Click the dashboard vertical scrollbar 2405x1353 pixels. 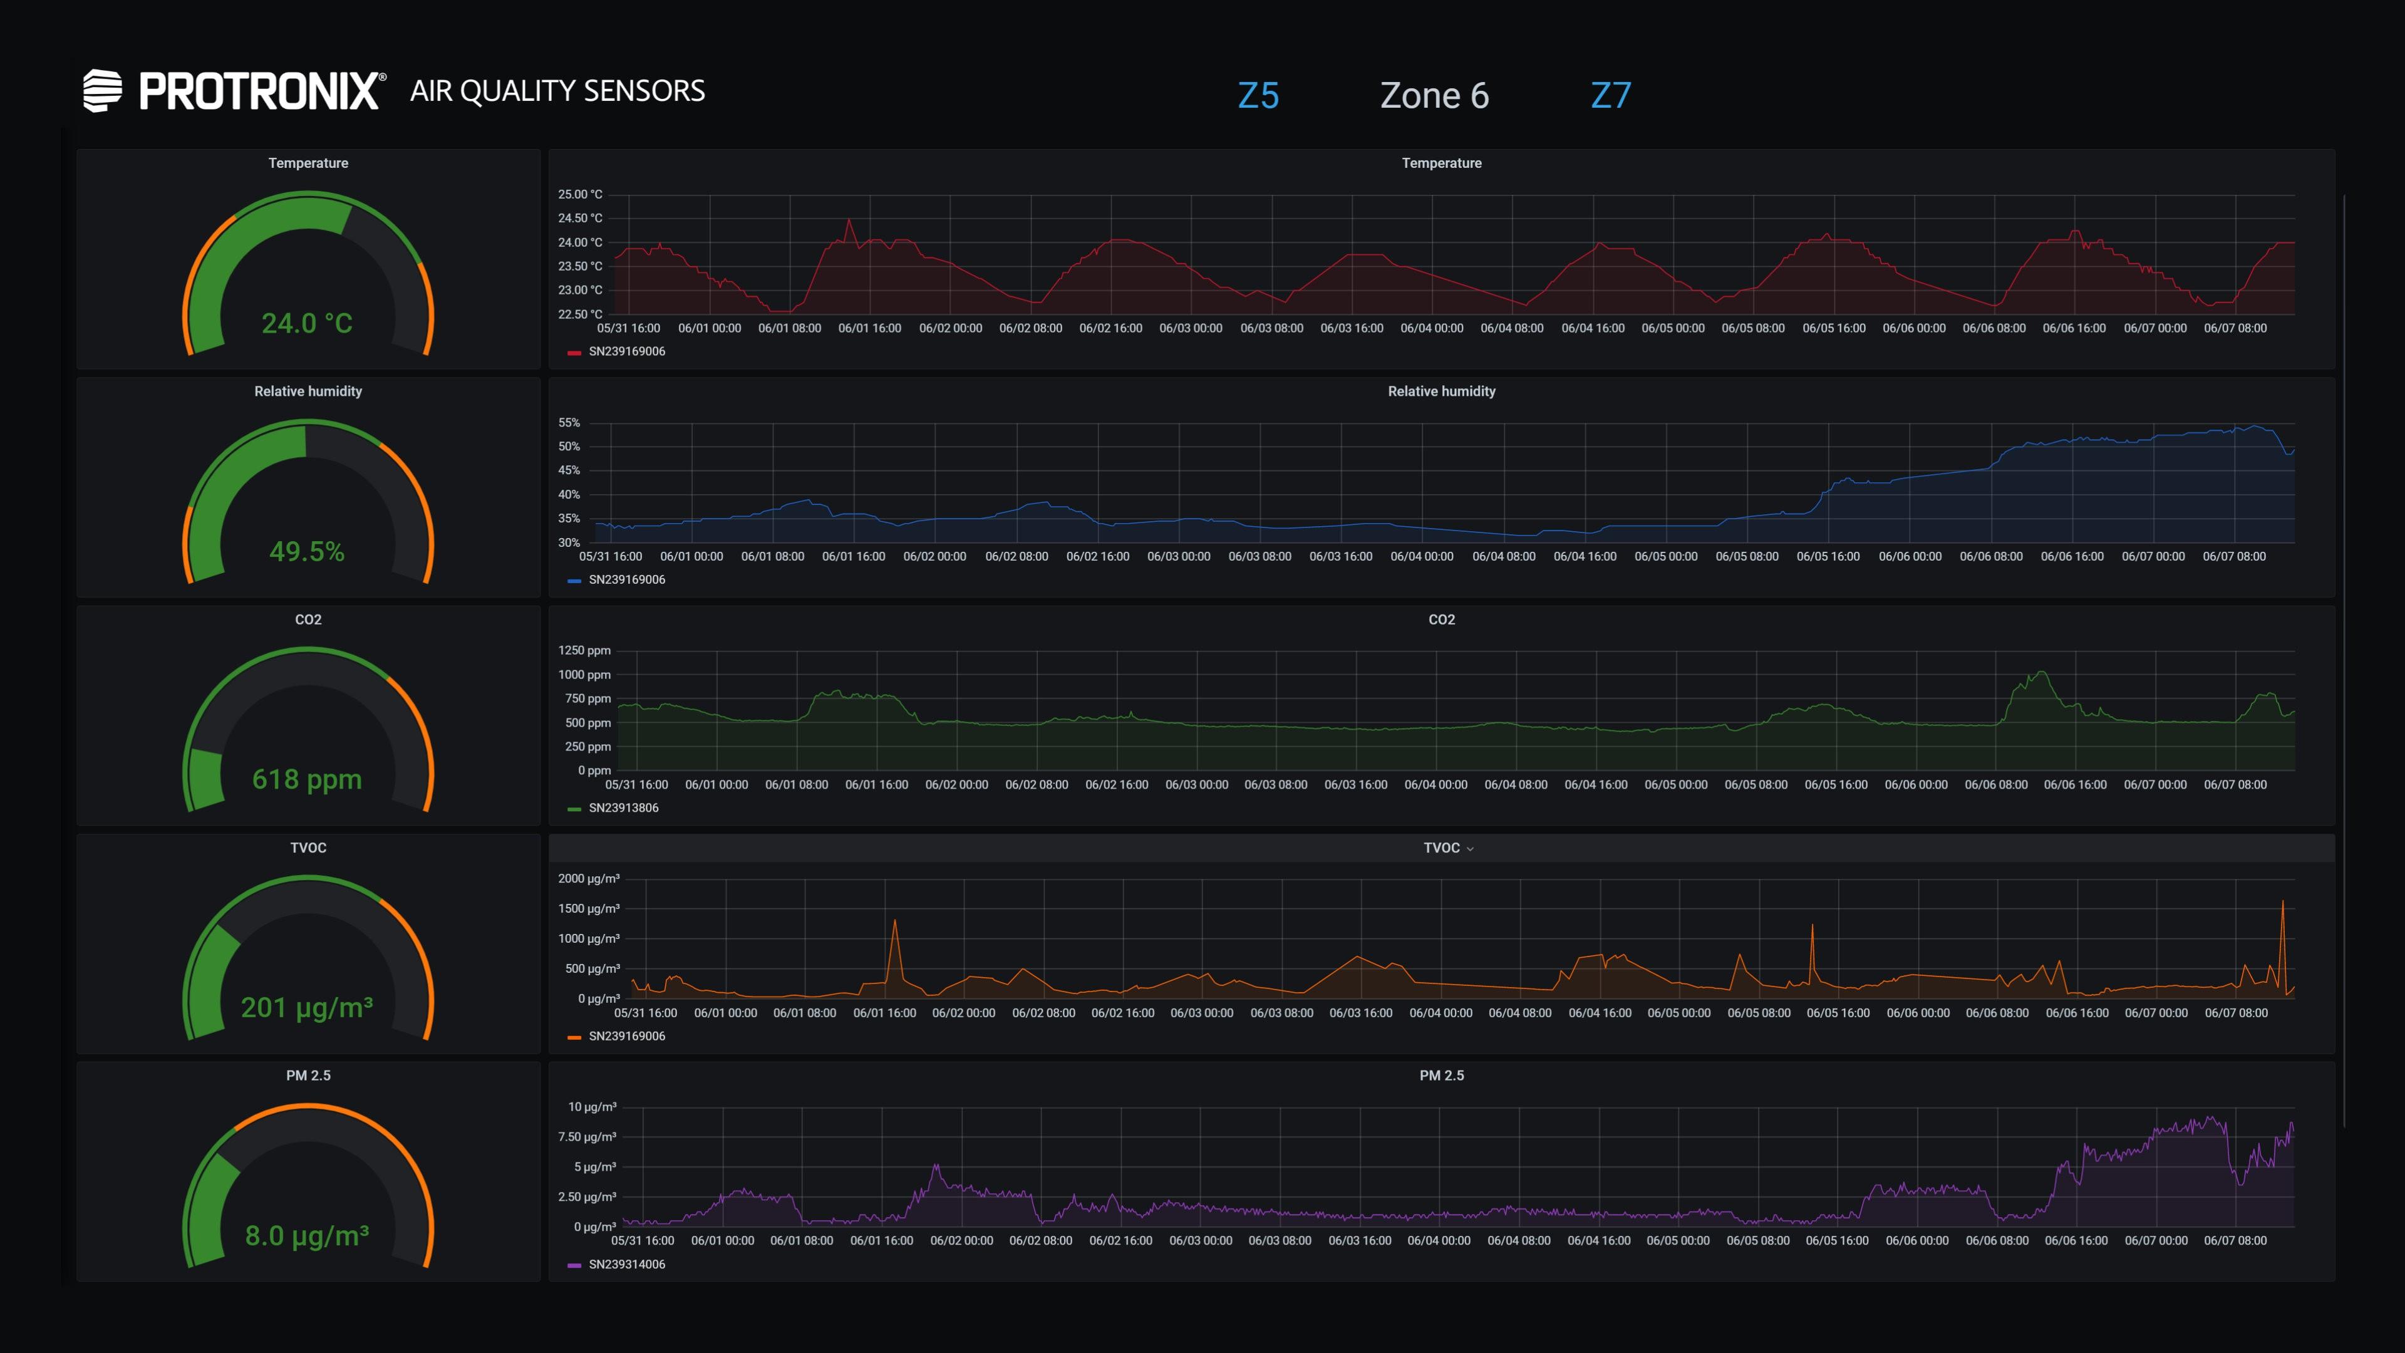click(x=2344, y=653)
